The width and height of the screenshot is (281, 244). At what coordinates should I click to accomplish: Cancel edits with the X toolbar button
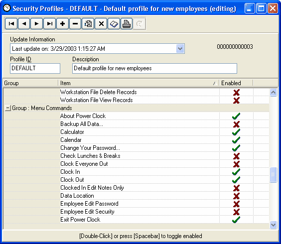(x=101, y=23)
